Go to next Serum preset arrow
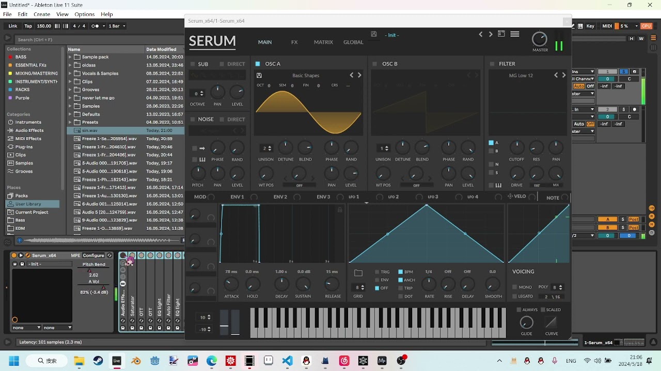Viewport: 661px width, 371px height. click(x=491, y=34)
